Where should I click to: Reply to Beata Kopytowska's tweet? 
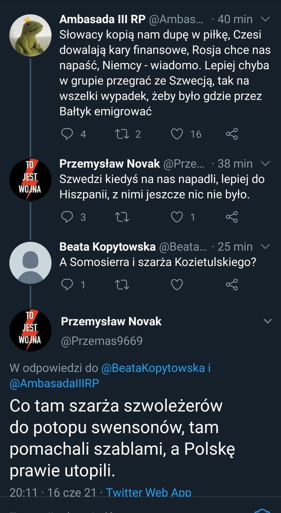click(x=68, y=284)
